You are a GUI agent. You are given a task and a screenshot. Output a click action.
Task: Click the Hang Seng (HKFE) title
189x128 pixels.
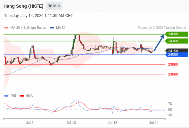pos(23,6)
